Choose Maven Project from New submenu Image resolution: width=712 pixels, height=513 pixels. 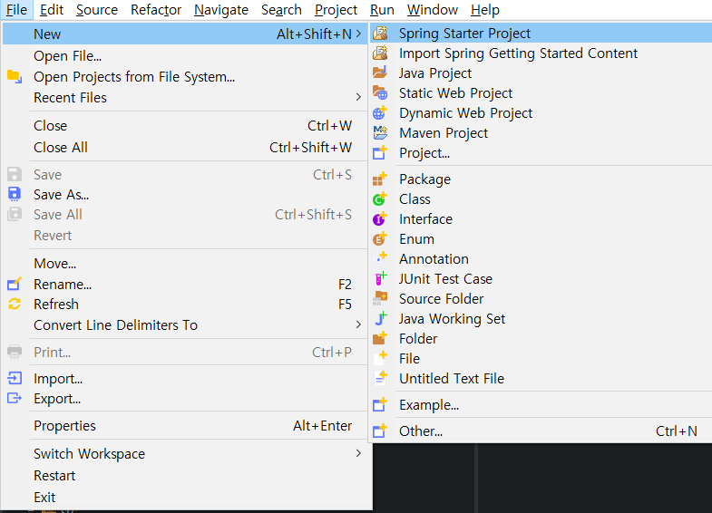(x=541, y=133)
